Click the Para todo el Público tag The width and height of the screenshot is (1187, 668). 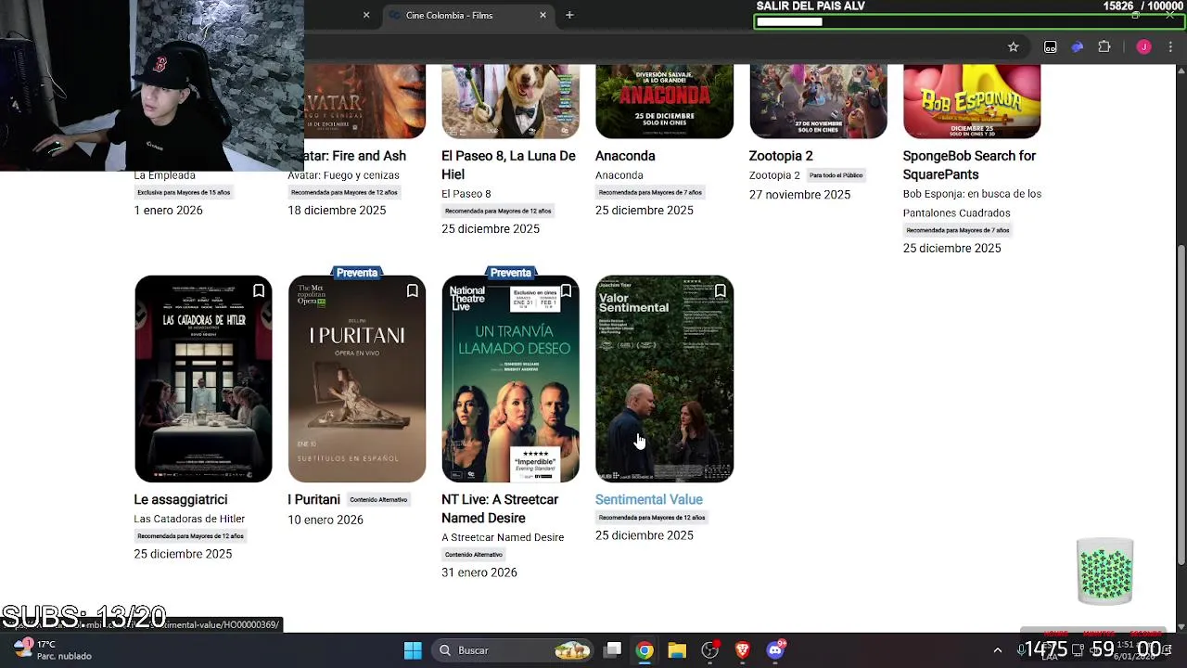[836, 175]
